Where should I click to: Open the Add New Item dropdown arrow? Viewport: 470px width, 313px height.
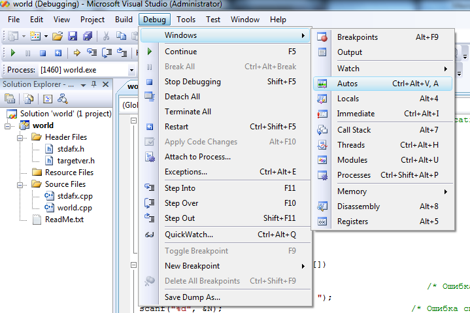pyautogui.click(x=46, y=37)
